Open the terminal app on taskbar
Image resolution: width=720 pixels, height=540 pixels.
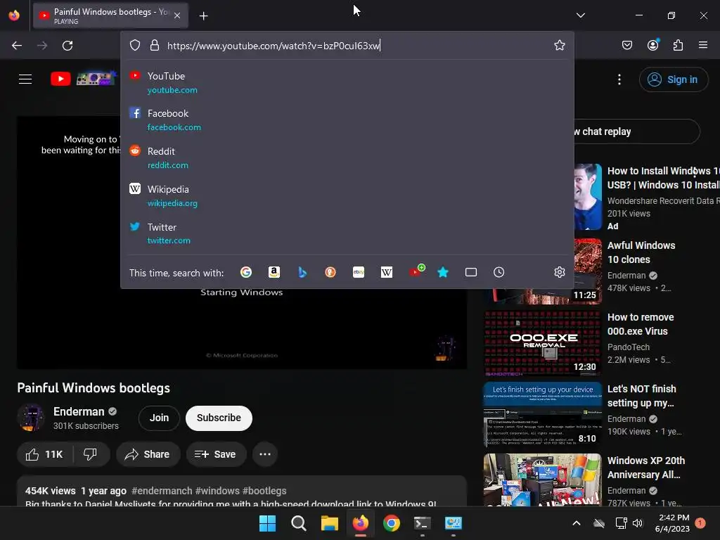point(423,523)
